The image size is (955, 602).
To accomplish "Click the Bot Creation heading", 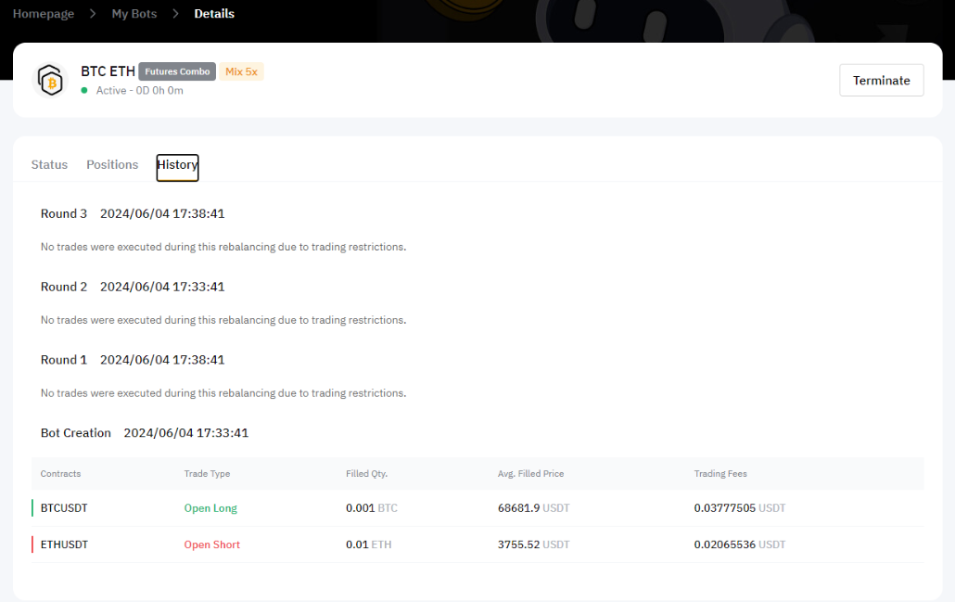I will pyautogui.click(x=76, y=432).
